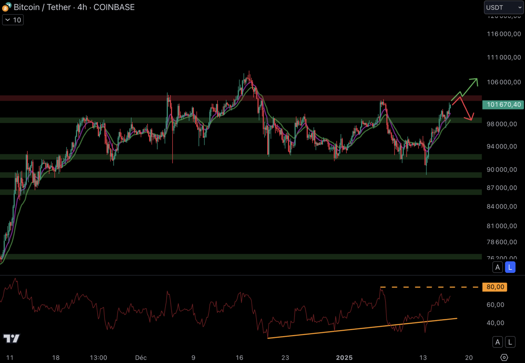Expand the indicator legend showing 10

[x=13, y=20]
